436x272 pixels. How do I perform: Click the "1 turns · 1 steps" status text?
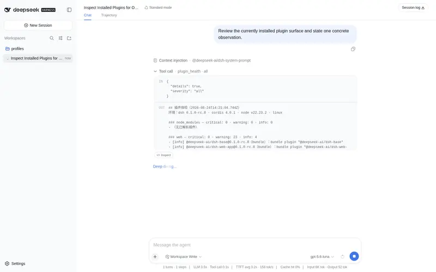tap(174, 267)
